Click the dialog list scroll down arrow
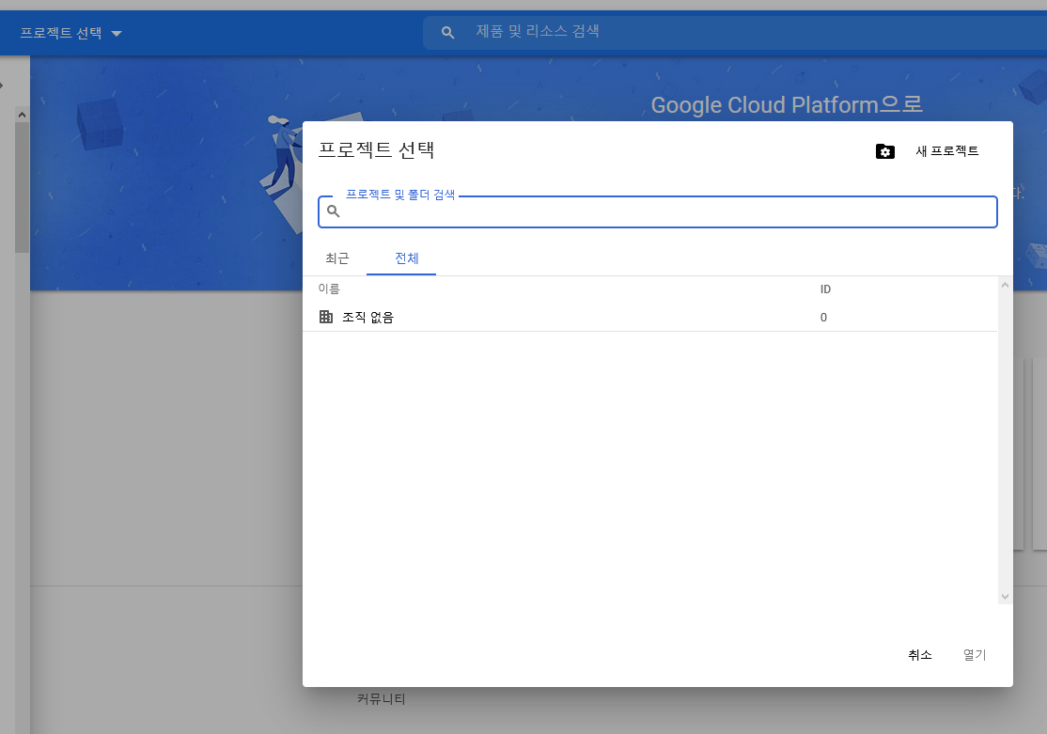 click(x=1005, y=597)
